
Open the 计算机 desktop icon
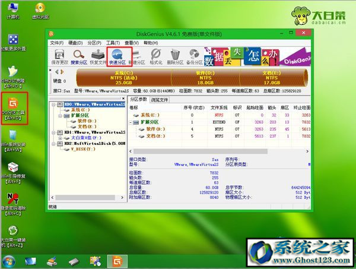tap(13, 11)
